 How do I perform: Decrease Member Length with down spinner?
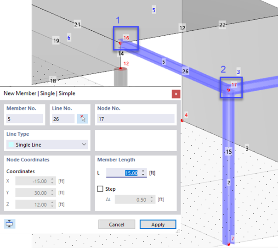(143, 175)
